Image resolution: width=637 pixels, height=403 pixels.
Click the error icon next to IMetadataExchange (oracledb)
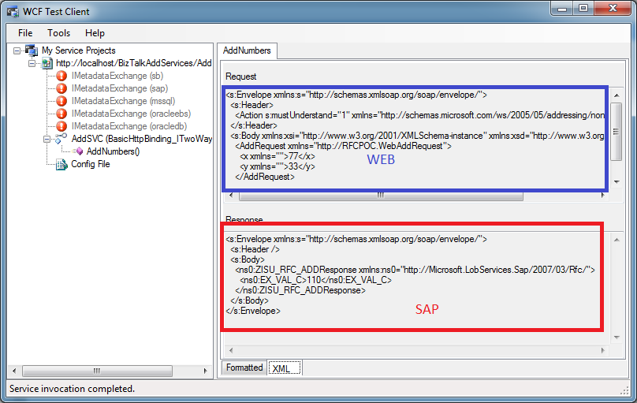[x=61, y=126]
